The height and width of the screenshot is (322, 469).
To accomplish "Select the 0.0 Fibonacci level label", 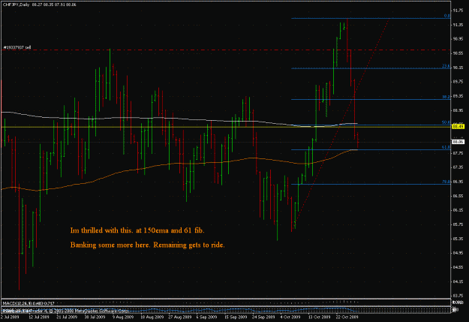I will pyautogui.click(x=447, y=16).
